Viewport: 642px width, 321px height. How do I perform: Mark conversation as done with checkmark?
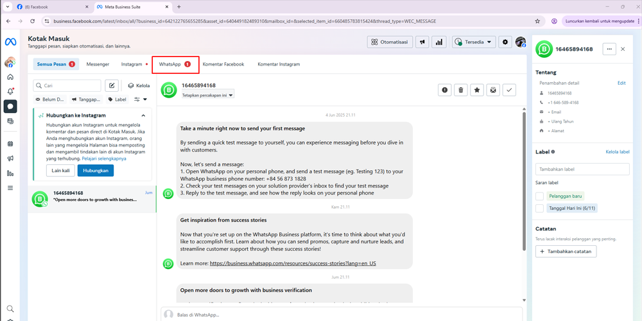[509, 91]
